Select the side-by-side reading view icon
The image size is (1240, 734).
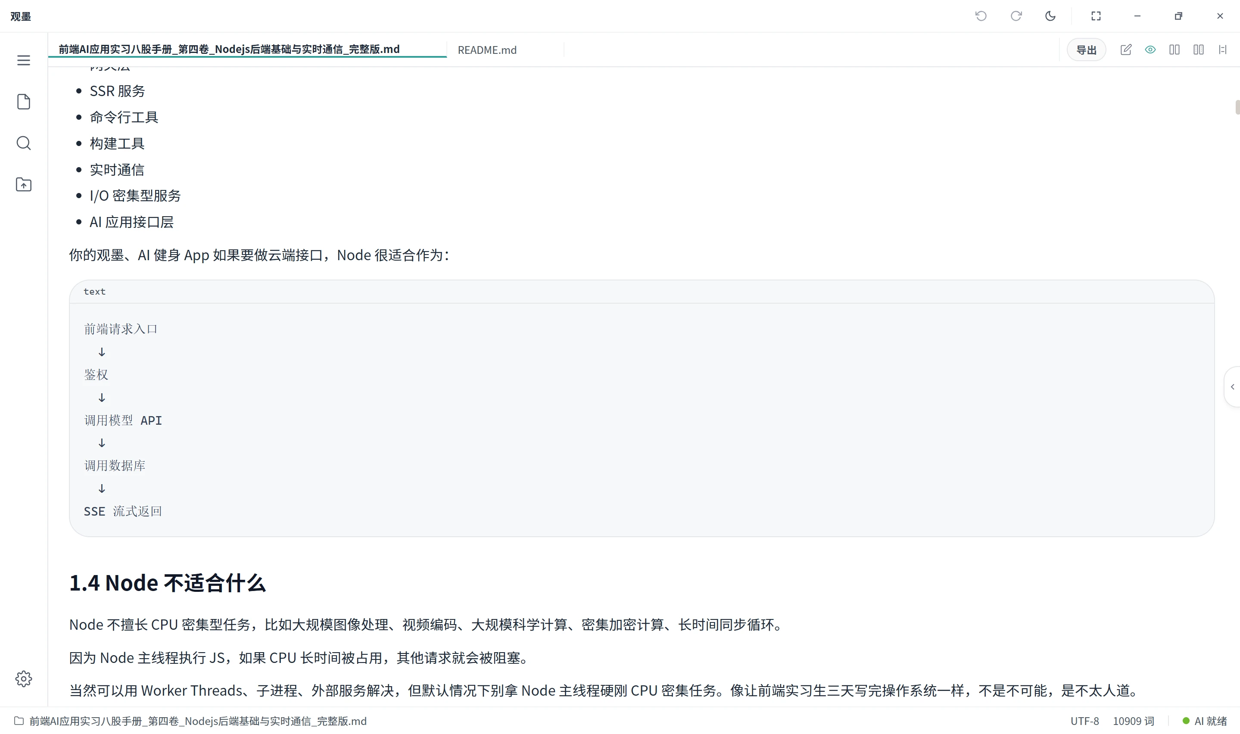point(1199,50)
